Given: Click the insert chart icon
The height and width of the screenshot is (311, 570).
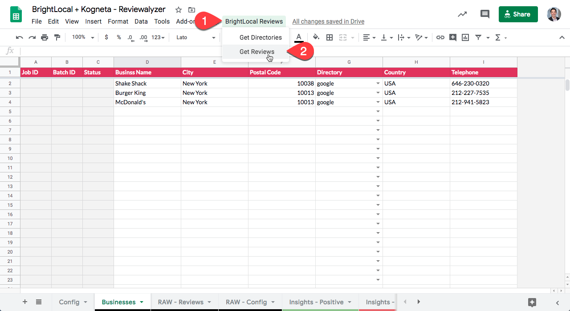Looking at the screenshot, I should pos(465,37).
